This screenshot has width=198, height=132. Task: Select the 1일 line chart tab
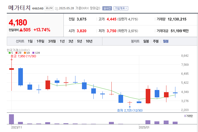(x=30, y=41)
